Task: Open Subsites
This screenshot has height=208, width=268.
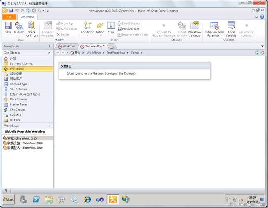Action: pos(28,115)
